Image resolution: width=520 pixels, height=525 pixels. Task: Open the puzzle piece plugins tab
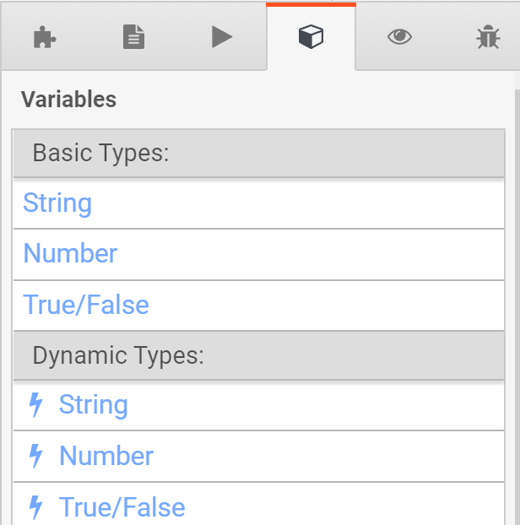click(x=44, y=37)
